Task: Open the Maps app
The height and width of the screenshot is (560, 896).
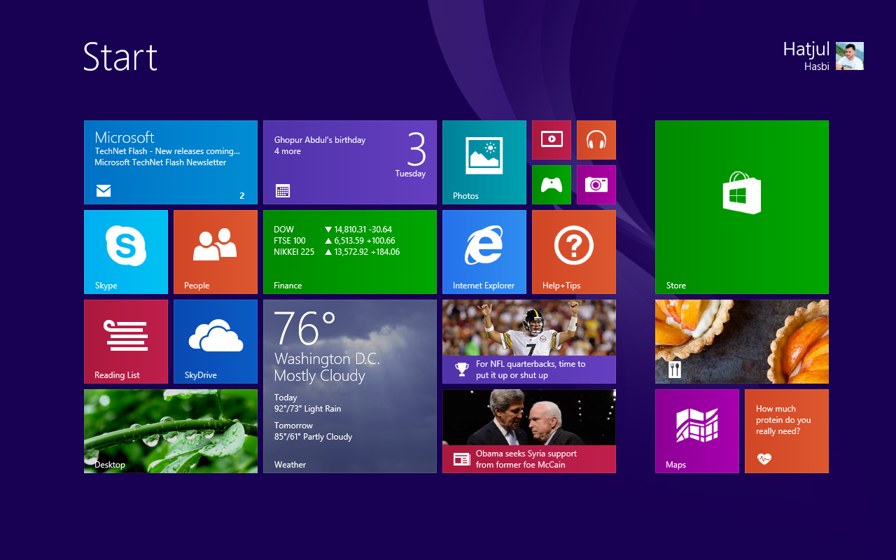Action: (697, 431)
